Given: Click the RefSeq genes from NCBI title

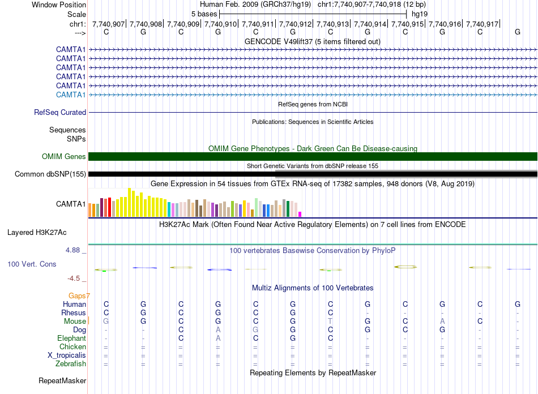Looking at the screenshot, I should coord(313,104).
